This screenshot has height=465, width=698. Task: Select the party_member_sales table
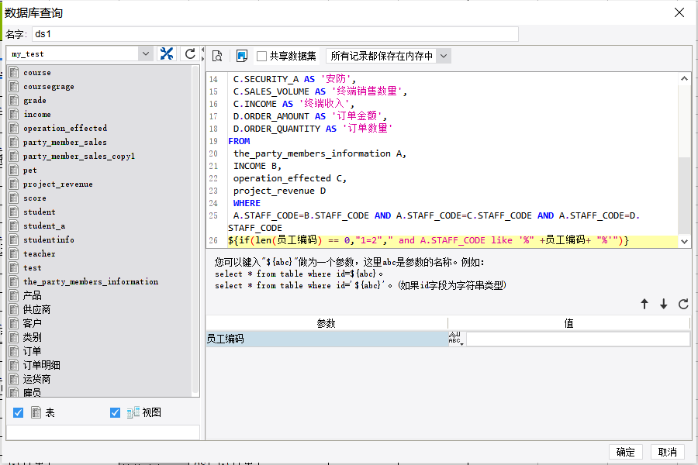click(65, 142)
